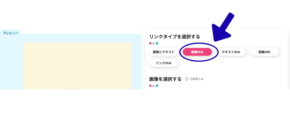290x117 pixels.
Task: Switch link type to テキストのみ
Action: tap(231, 52)
